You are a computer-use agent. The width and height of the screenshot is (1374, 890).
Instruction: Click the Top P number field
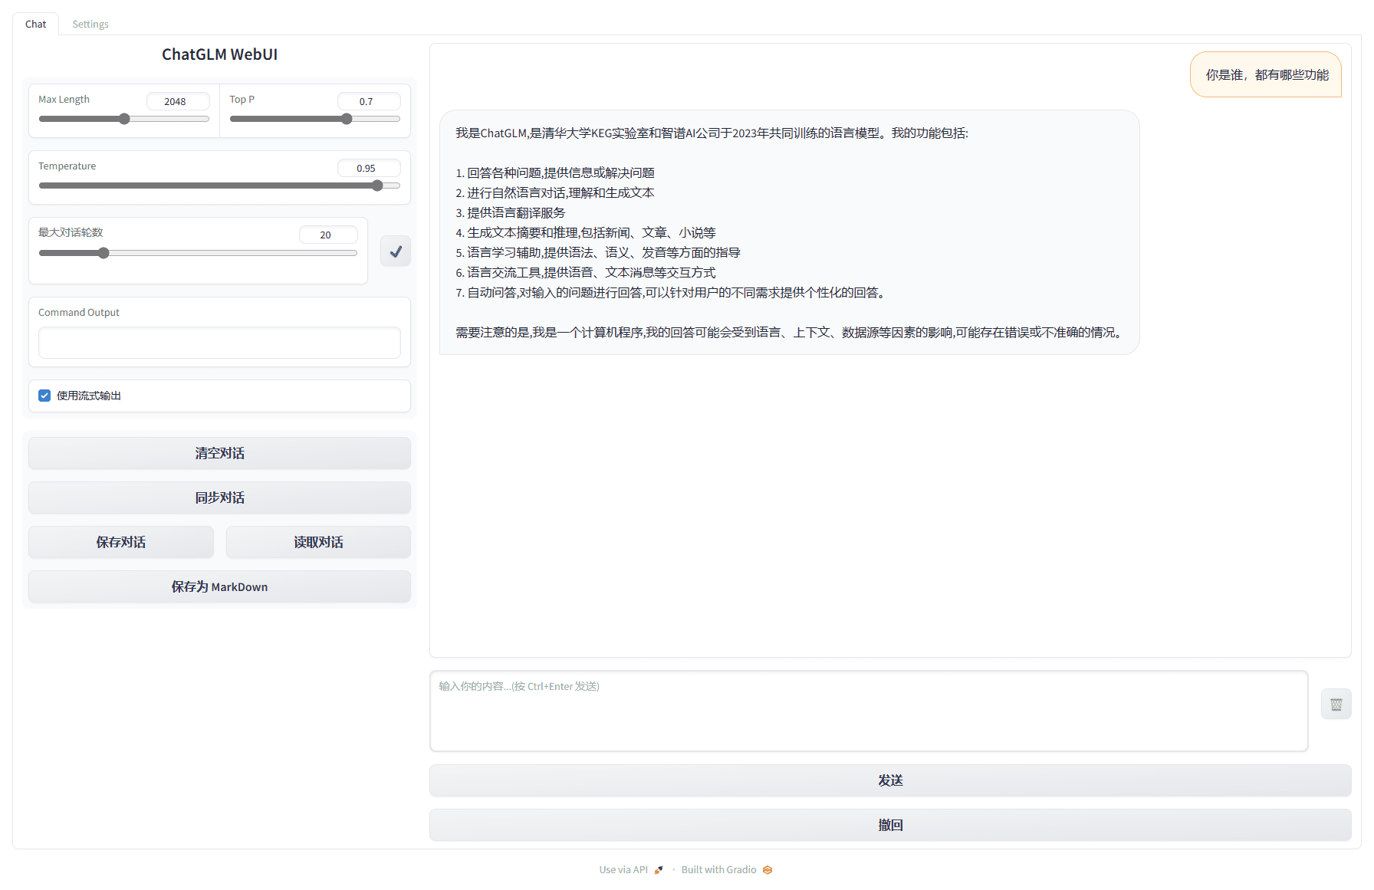(x=369, y=101)
